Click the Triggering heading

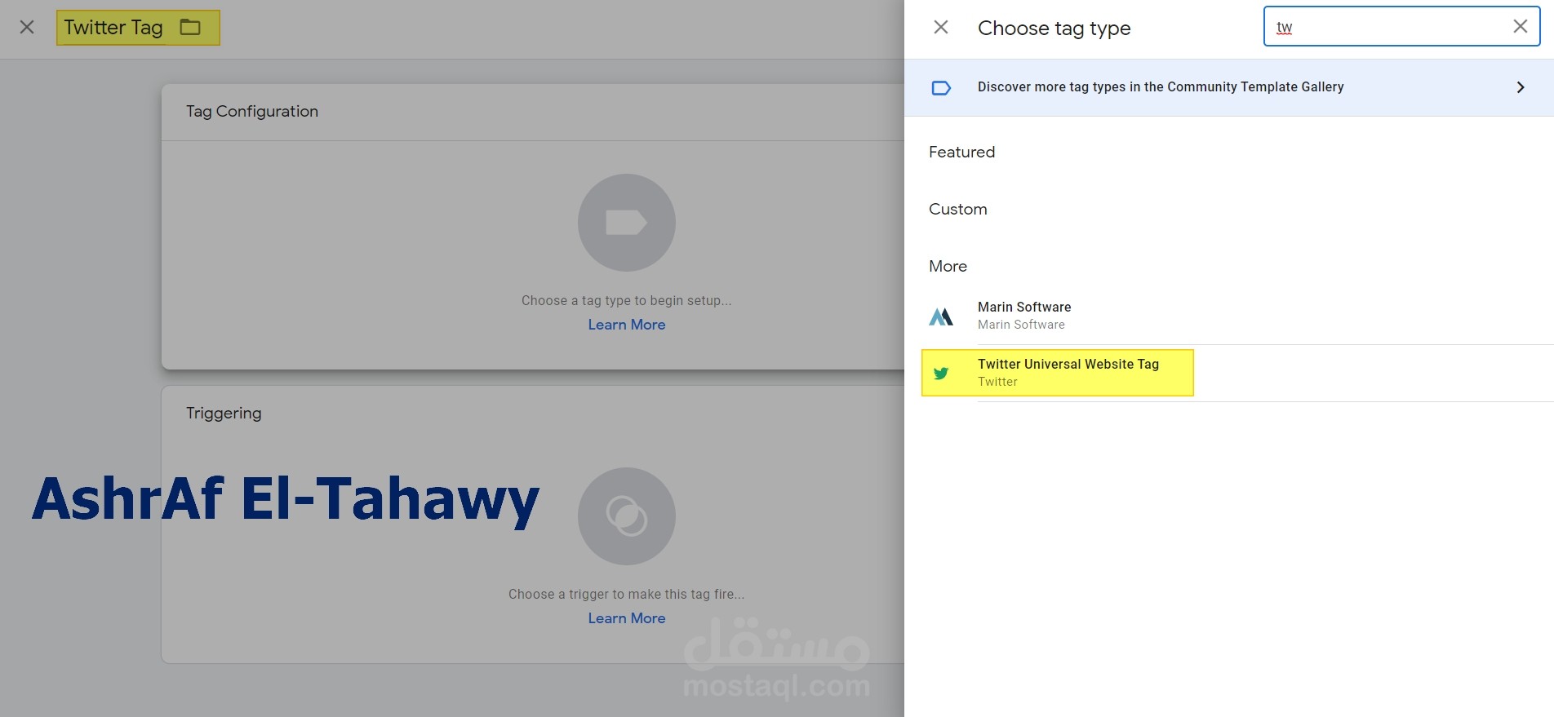point(224,413)
